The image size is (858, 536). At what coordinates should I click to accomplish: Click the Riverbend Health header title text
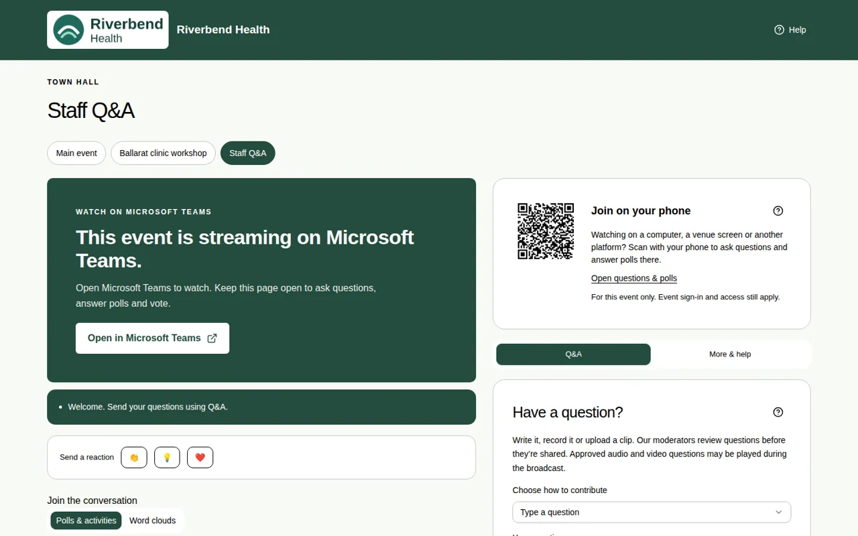[x=223, y=30]
